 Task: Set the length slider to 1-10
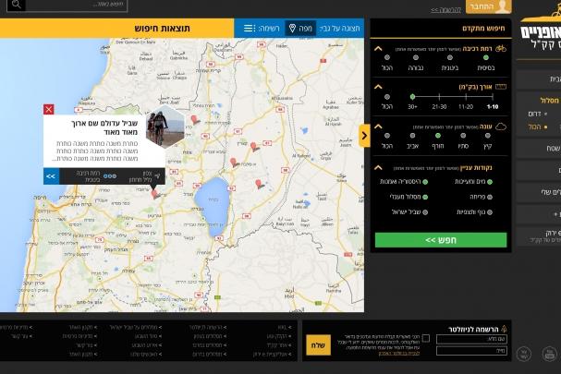point(493,97)
